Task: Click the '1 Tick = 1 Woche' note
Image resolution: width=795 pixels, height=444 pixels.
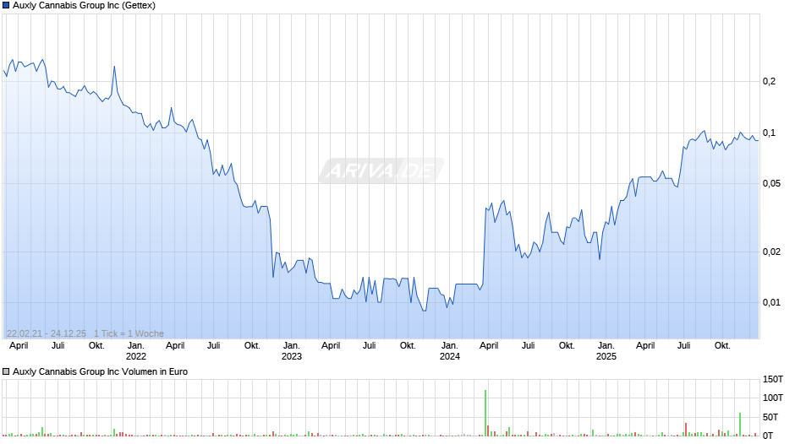Action: (129, 333)
